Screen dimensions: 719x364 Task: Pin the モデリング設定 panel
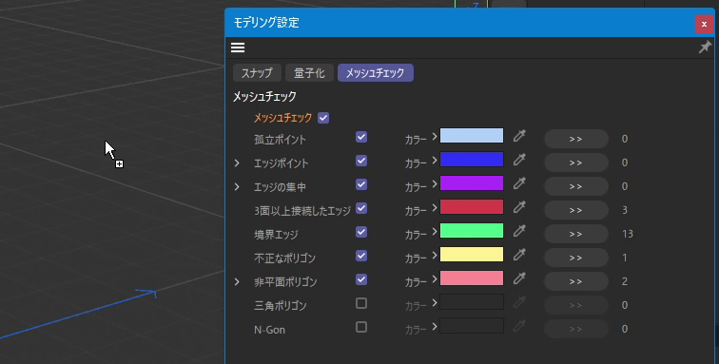point(705,47)
